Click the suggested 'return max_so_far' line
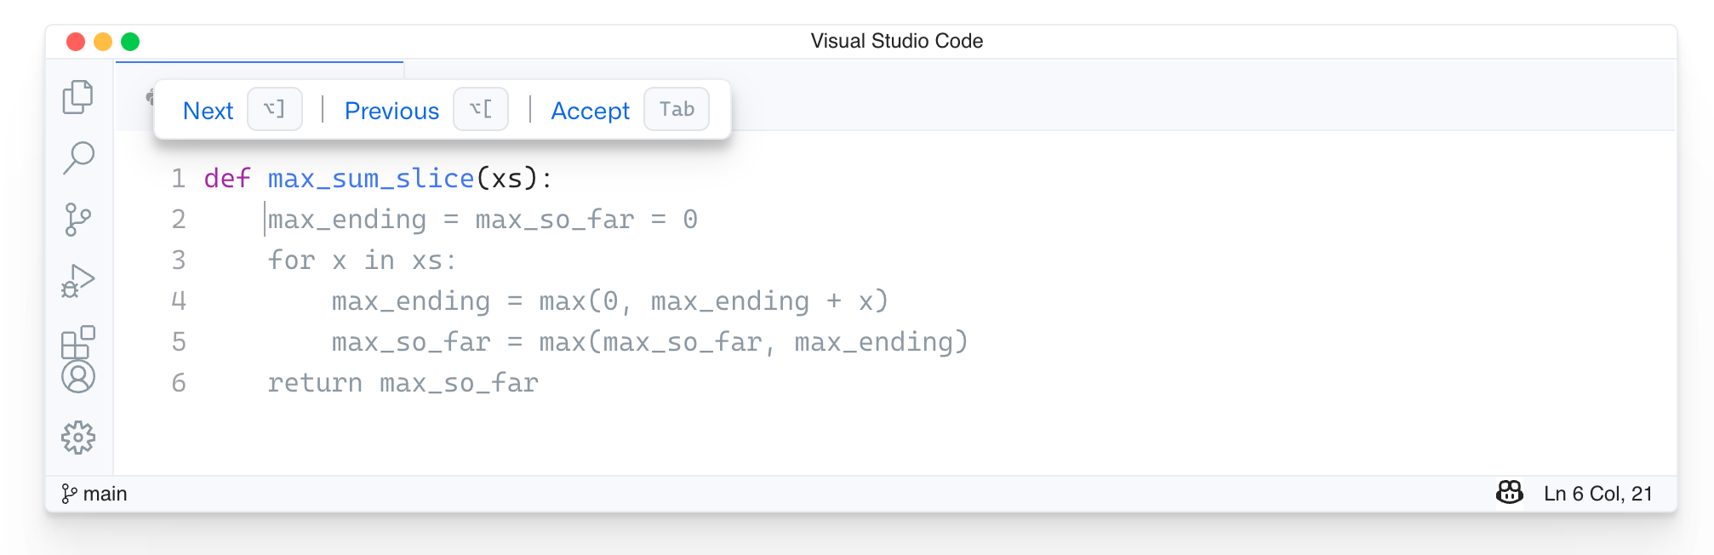The image size is (1714, 555). point(403,383)
